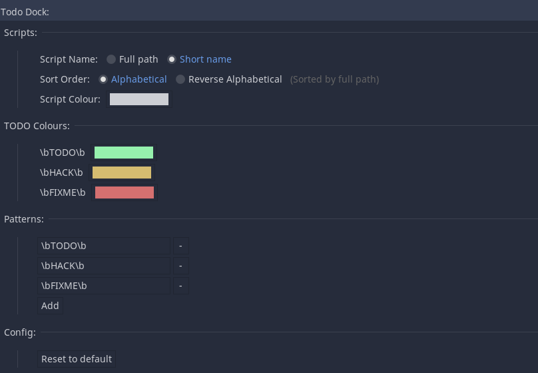Click into the \bHACK\b pattern field

click(x=104, y=266)
